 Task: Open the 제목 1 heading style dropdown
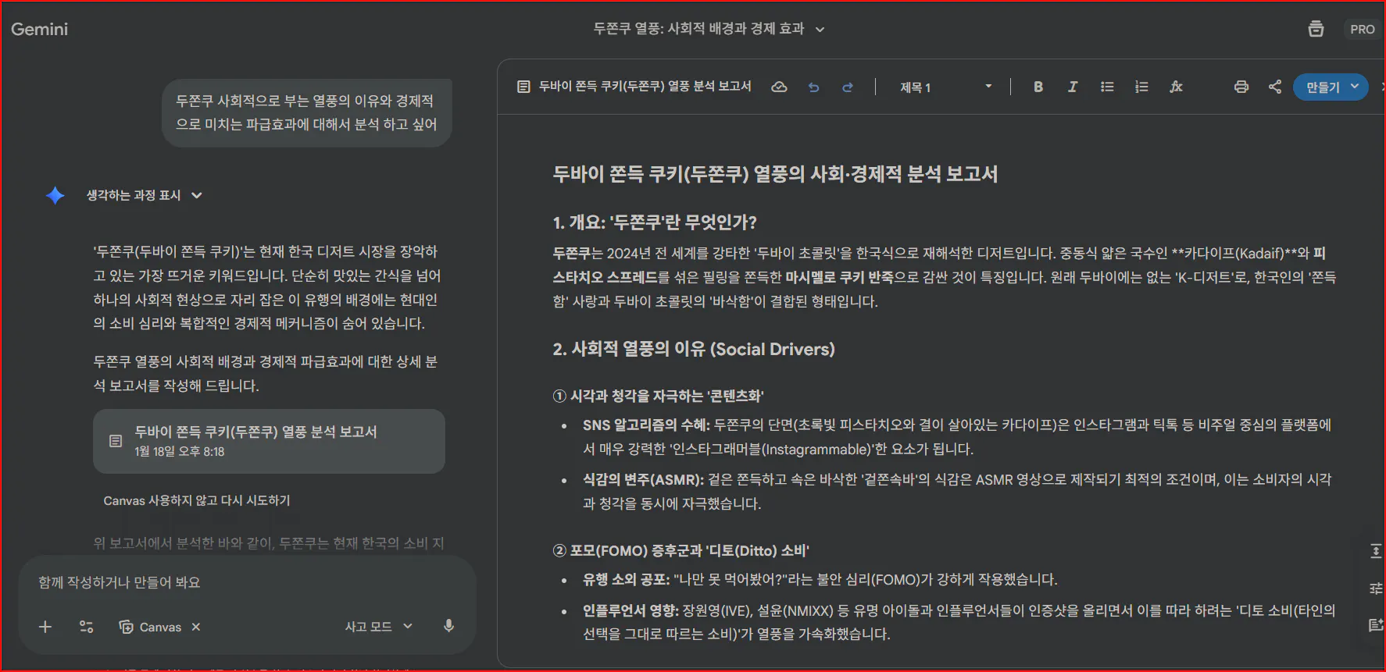945,87
